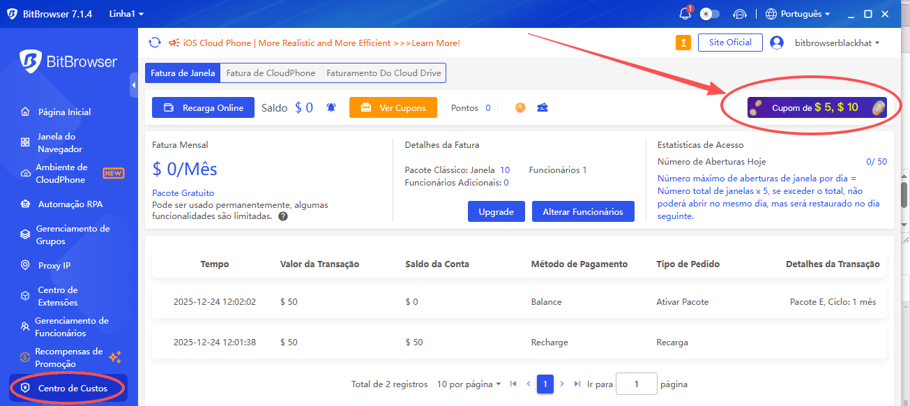Open the notification bell with badge

685,14
